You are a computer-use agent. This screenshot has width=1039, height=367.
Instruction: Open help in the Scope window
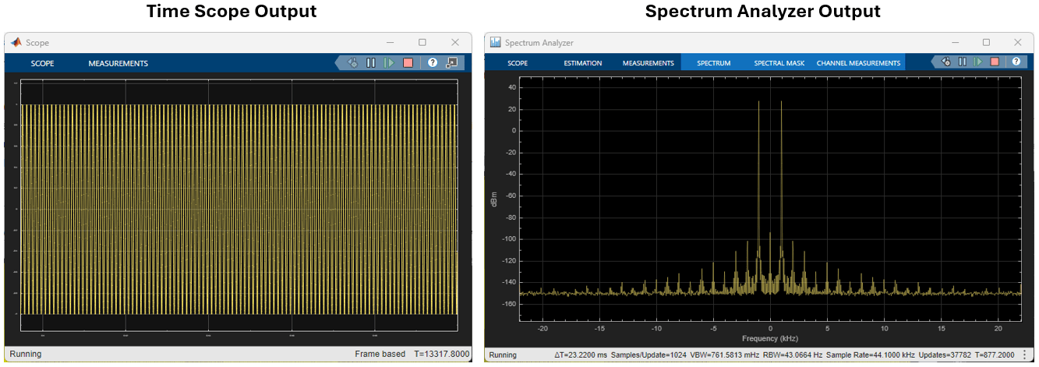(433, 62)
